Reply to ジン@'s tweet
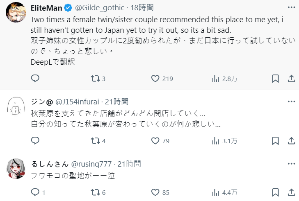Image resolution: width=299 pixels, height=201 pixels. pyautogui.click(x=35, y=141)
